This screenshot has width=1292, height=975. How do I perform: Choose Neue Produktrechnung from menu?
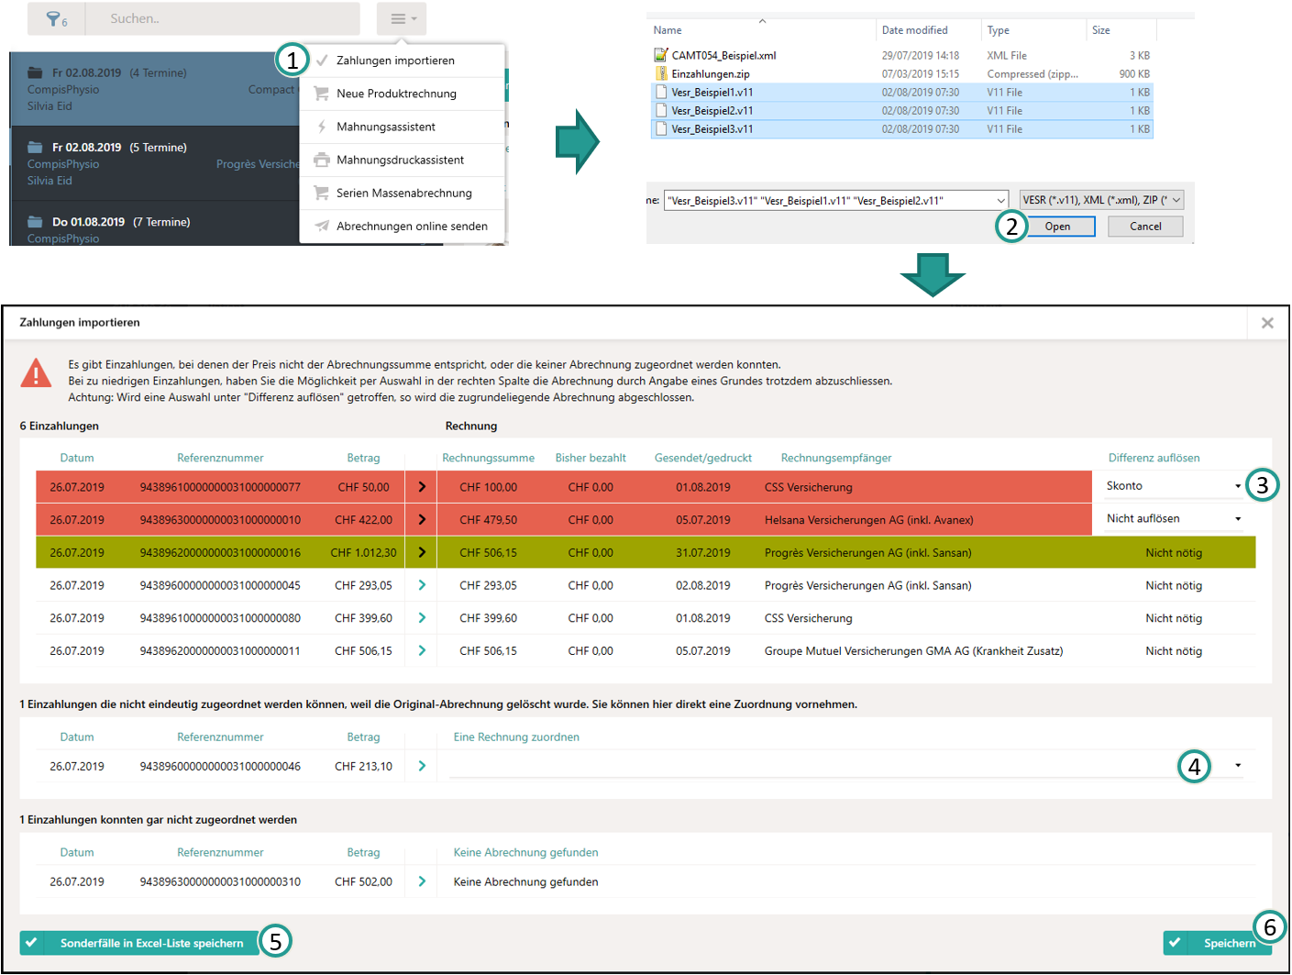tap(395, 94)
